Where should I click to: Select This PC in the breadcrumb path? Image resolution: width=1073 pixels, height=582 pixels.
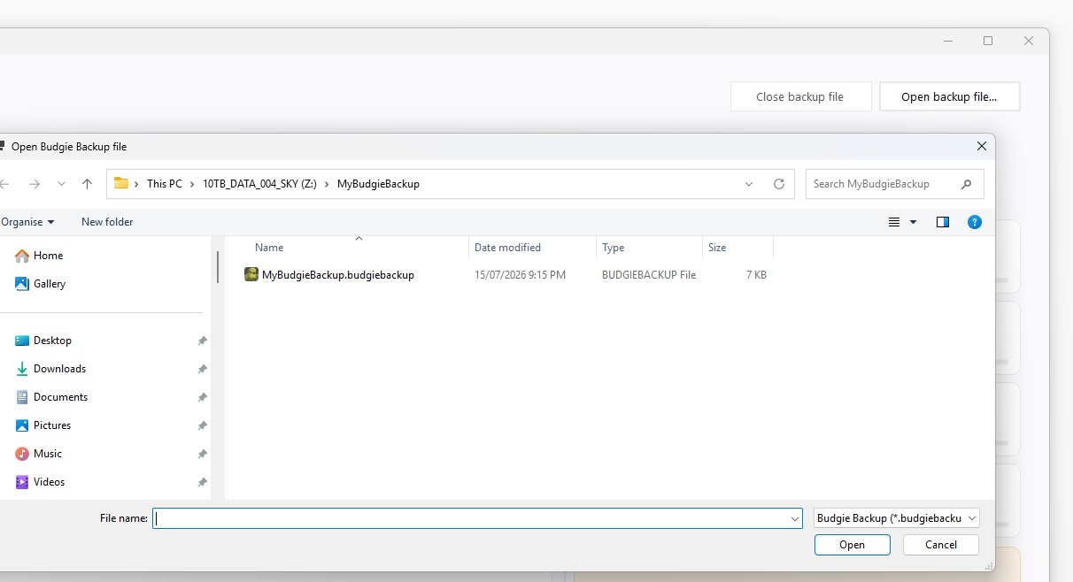(165, 184)
